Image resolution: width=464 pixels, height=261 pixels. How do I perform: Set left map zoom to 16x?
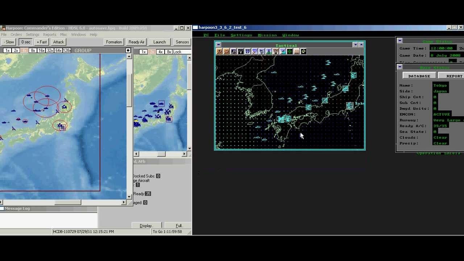click(x=41, y=50)
